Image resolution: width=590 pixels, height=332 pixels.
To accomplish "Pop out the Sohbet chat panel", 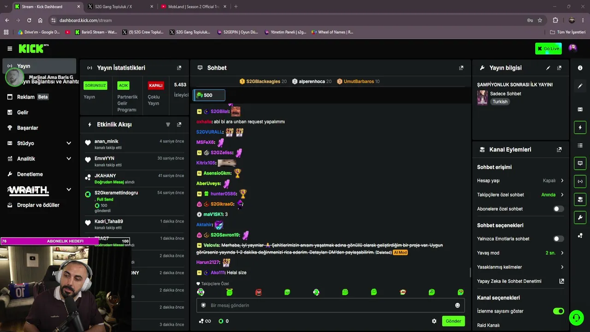I will coord(461,68).
